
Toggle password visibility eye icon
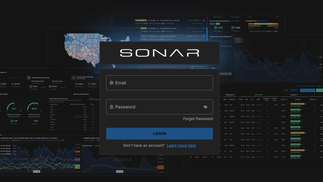click(x=205, y=107)
